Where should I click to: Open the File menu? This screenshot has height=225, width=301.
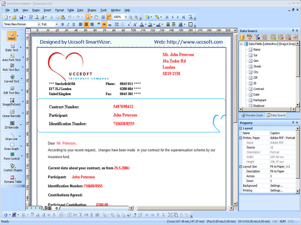click(8, 10)
